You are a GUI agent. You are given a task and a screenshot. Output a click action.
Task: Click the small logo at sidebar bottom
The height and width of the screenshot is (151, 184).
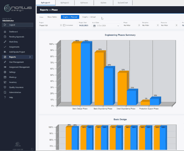coord(17,144)
